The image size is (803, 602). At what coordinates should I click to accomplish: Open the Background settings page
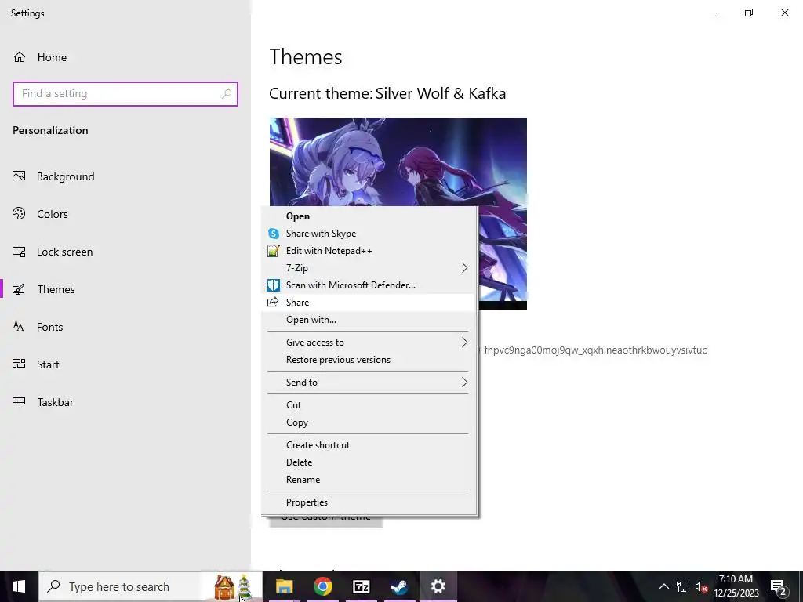54,176
